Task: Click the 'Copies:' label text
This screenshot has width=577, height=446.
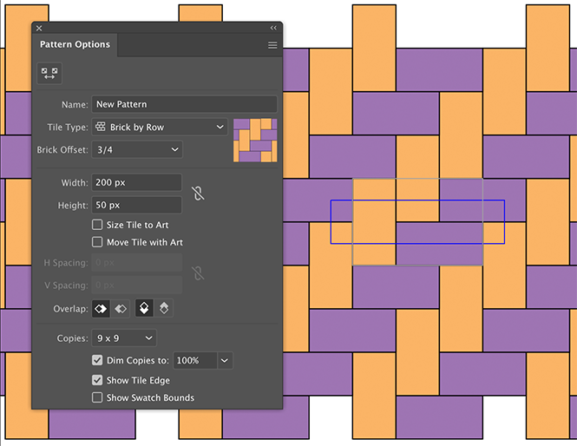Action: tap(73, 338)
